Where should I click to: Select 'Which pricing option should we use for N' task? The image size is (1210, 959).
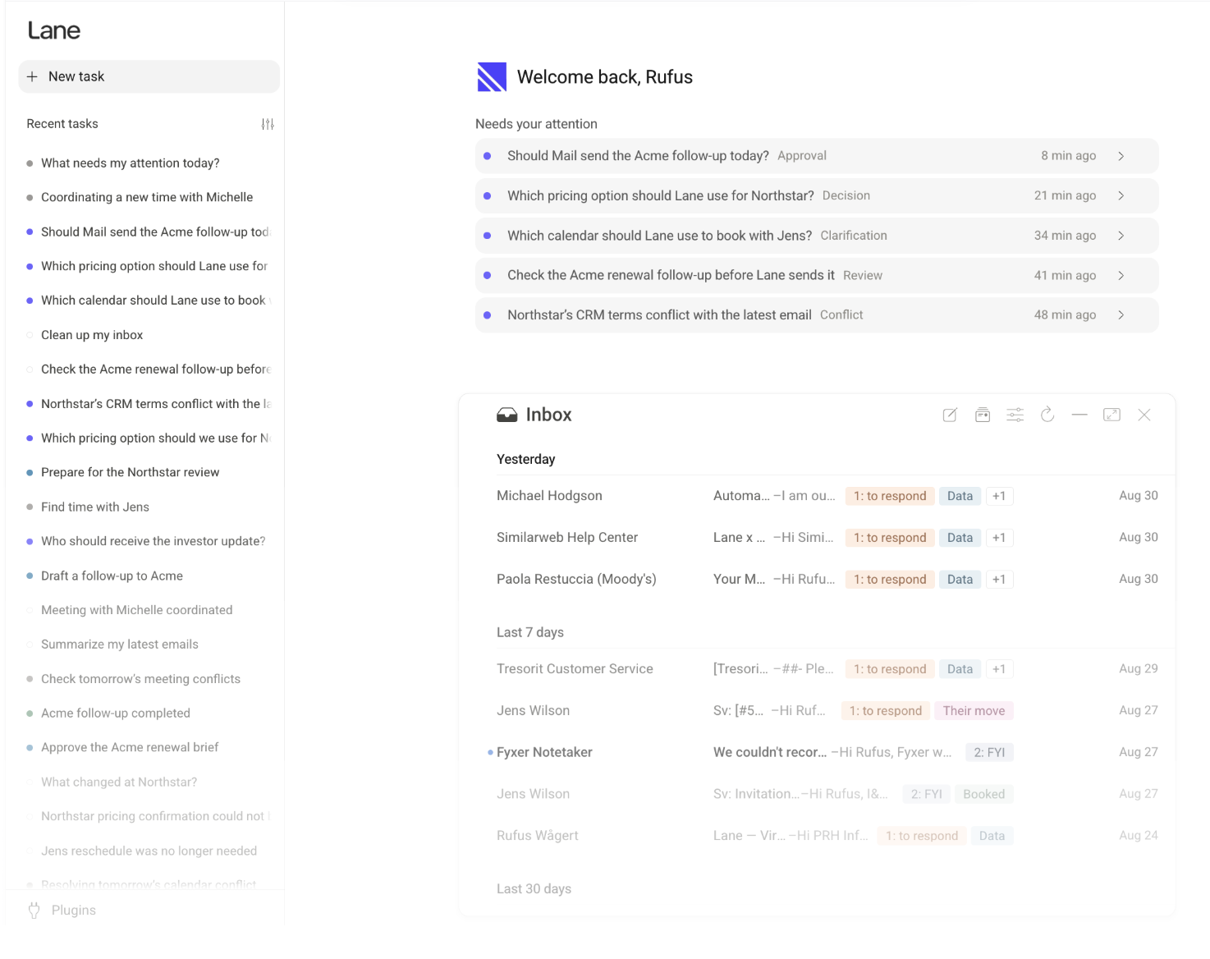pyautogui.click(x=149, y=438)
